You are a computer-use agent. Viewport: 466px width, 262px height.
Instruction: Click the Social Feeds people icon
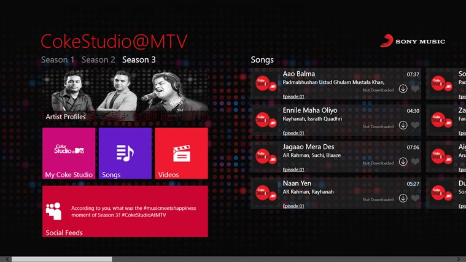(53, 211)
